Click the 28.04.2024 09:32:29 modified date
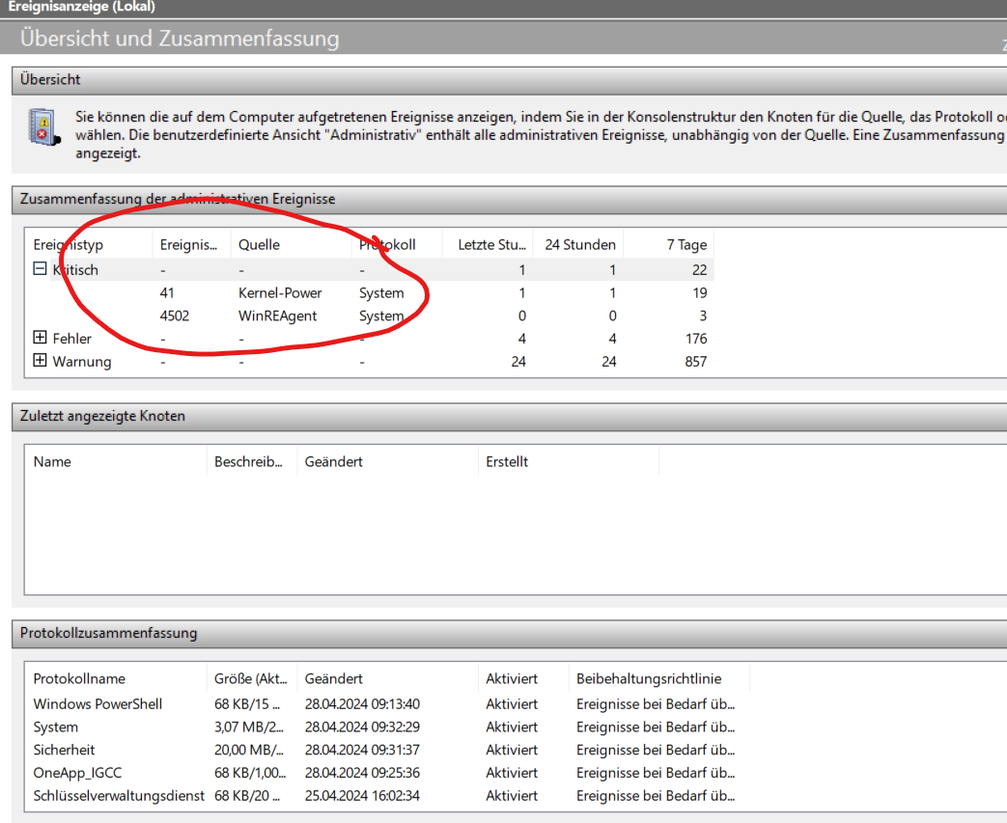1007x823 pixels. (x=362, y=727)
